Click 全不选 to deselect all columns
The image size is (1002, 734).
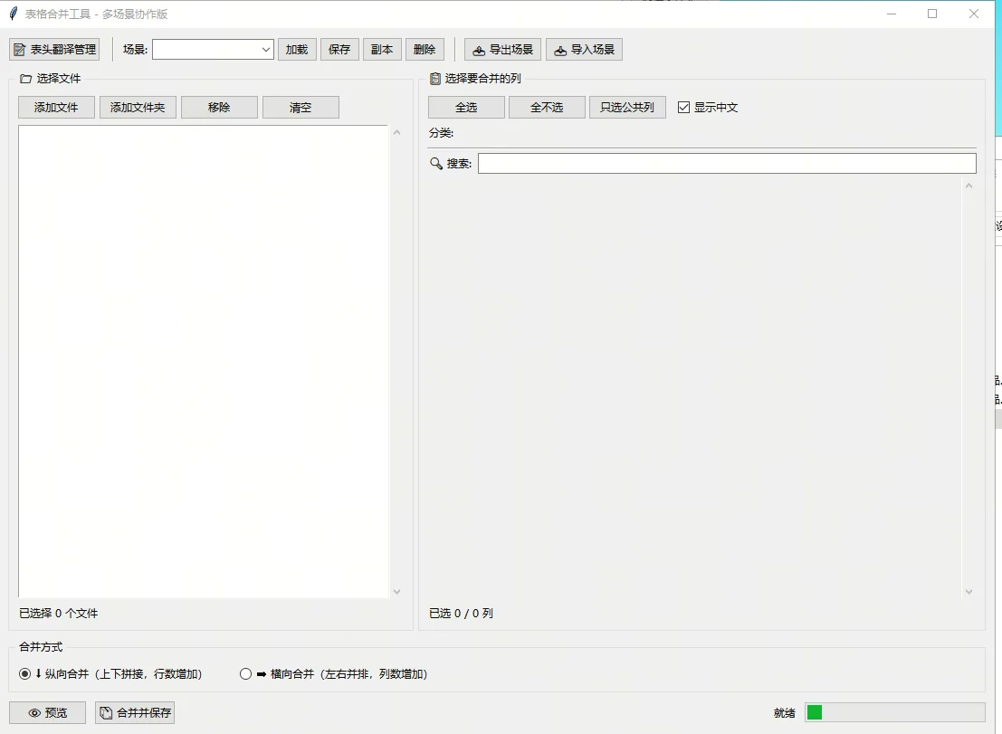(547, 108)
